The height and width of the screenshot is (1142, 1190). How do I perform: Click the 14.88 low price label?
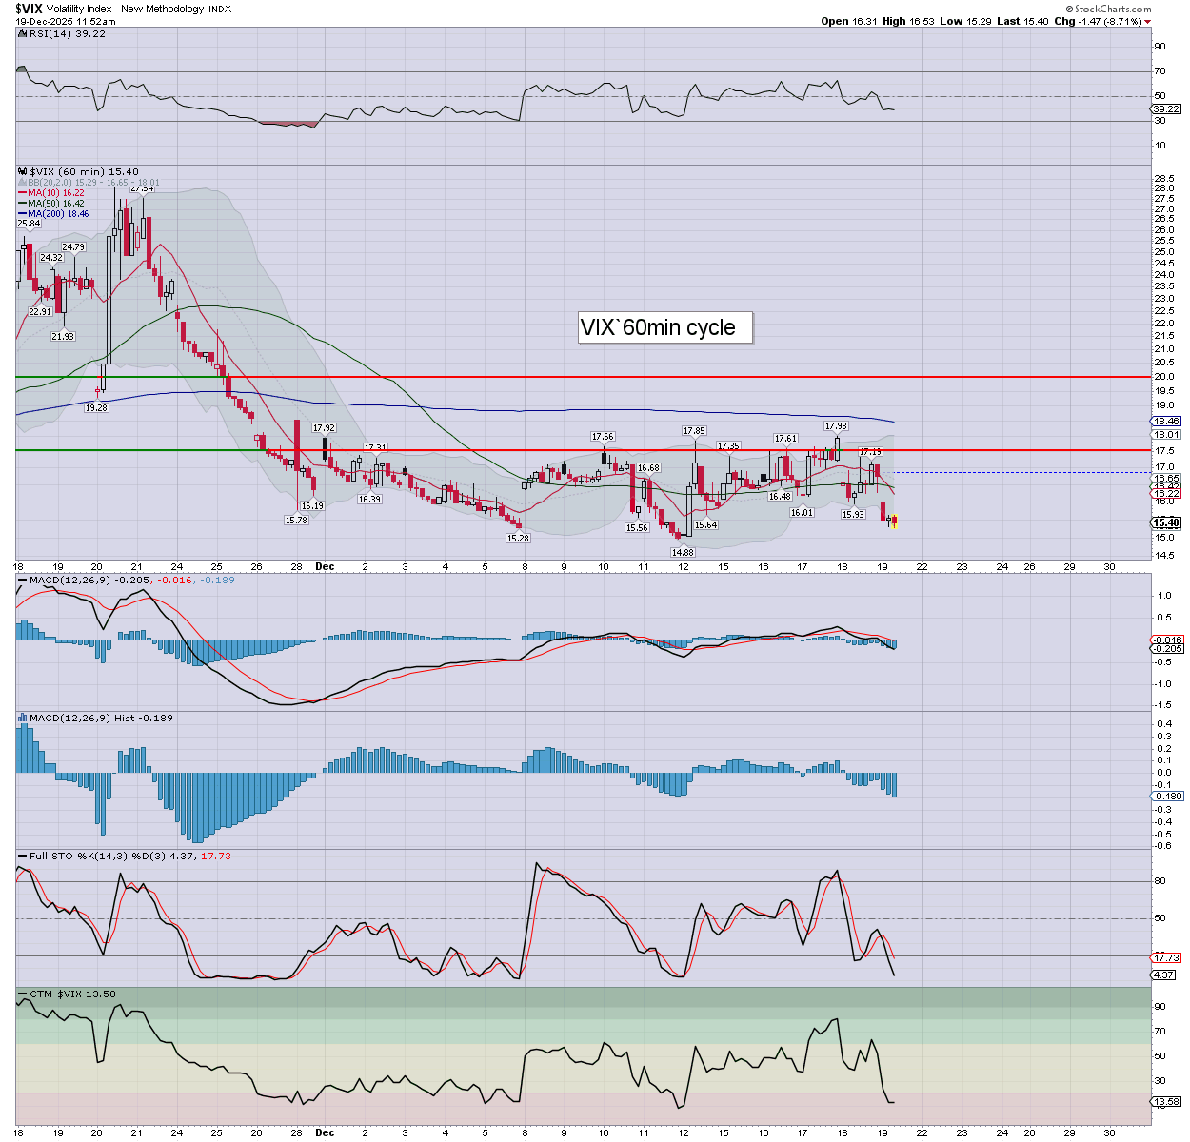pyautogui.click(x=683, y=552)
